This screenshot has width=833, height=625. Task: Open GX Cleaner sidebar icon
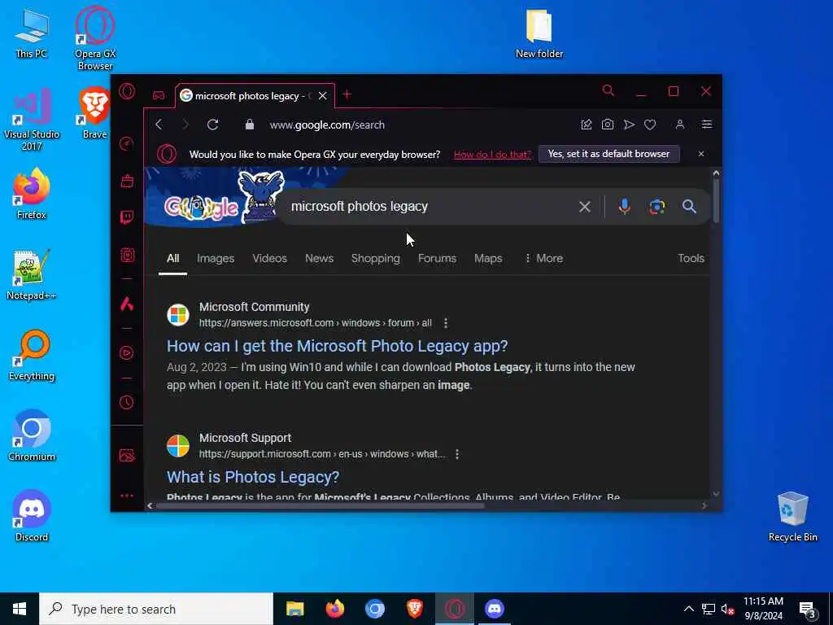tap(127, 255)
